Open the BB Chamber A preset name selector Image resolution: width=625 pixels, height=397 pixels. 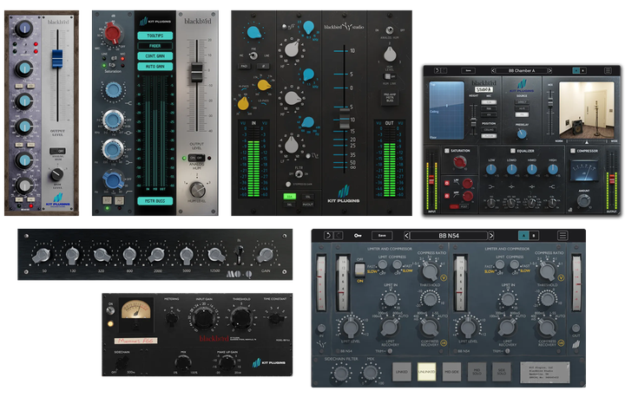click(x=522, y=70)
